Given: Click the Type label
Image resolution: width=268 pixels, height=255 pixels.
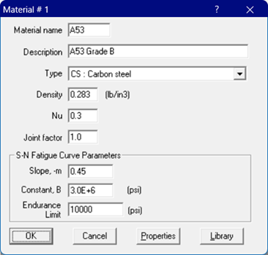Looking at the screenshot, I should tap(54, 74).
